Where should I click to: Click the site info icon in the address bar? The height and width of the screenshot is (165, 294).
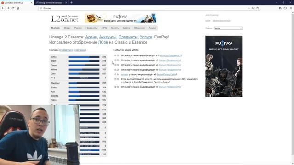(x=41, y=8)
